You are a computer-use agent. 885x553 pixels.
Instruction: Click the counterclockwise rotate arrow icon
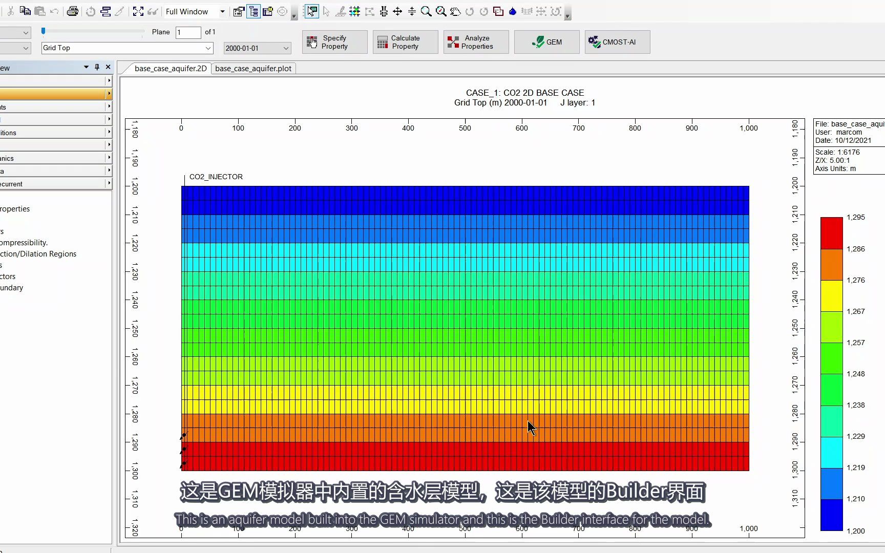(469, 11)
